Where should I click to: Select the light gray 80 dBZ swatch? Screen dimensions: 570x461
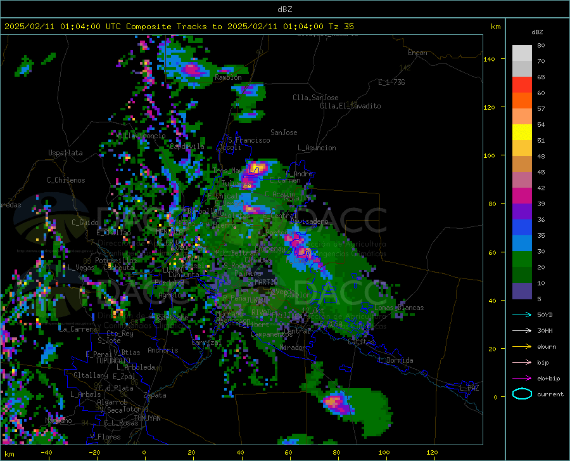[522, 53]
